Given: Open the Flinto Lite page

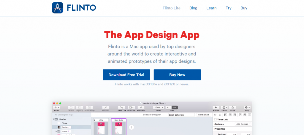Looking at the screenshot, I should [x=171, y=8].
